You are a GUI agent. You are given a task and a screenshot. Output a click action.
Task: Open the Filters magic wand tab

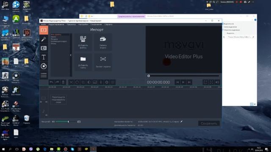point(44,39)
